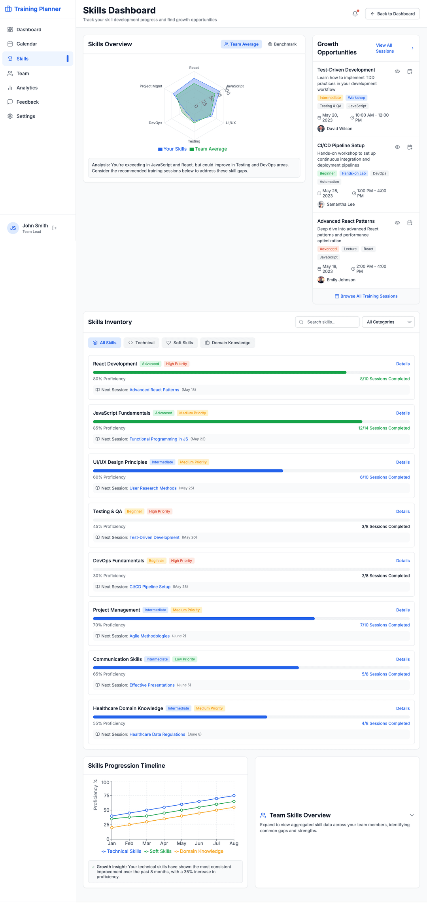Click eye icon for Test-Driven Development
427x903 pixels.
[397, 72]
